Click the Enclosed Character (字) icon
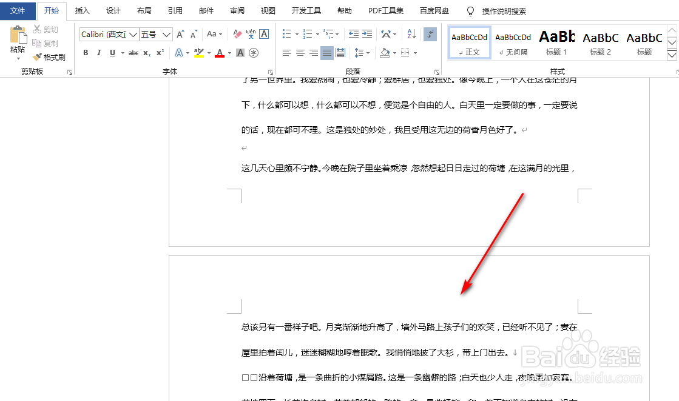 click(254, 53)
